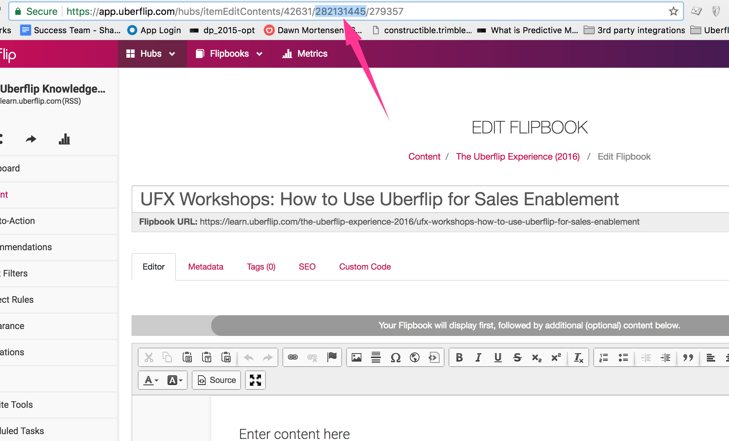Maximize the editor with the expand icon
This screenshot has width=729, height=441.
(x=255, y=380)
